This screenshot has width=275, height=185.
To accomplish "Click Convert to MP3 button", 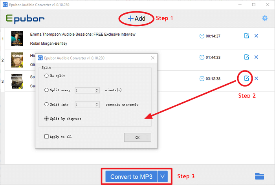I will pos(131,177).
